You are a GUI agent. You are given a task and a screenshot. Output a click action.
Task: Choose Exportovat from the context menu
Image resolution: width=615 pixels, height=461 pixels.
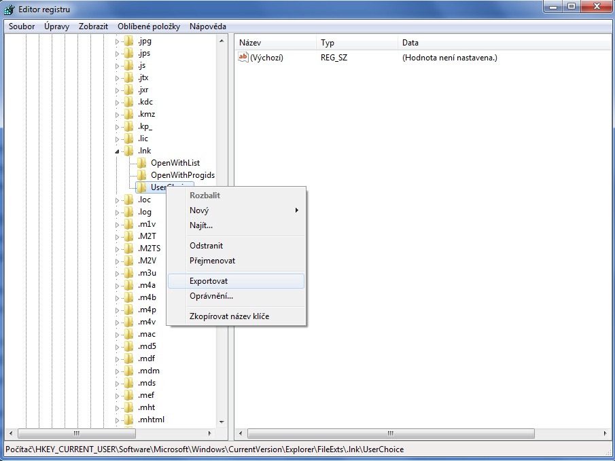[209, 281]
